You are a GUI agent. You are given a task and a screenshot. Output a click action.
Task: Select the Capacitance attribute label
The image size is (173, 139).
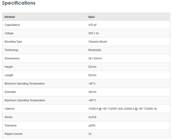click(x=12, y=25)
